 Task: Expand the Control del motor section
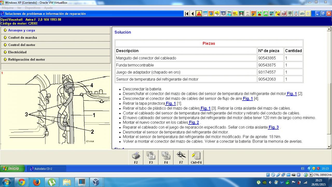tap(22, 45)
